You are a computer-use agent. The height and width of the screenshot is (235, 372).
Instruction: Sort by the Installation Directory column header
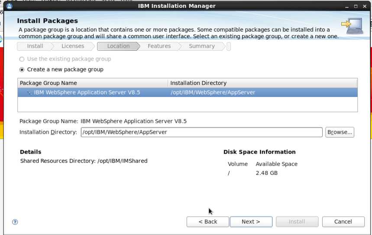tap(262, 83)
